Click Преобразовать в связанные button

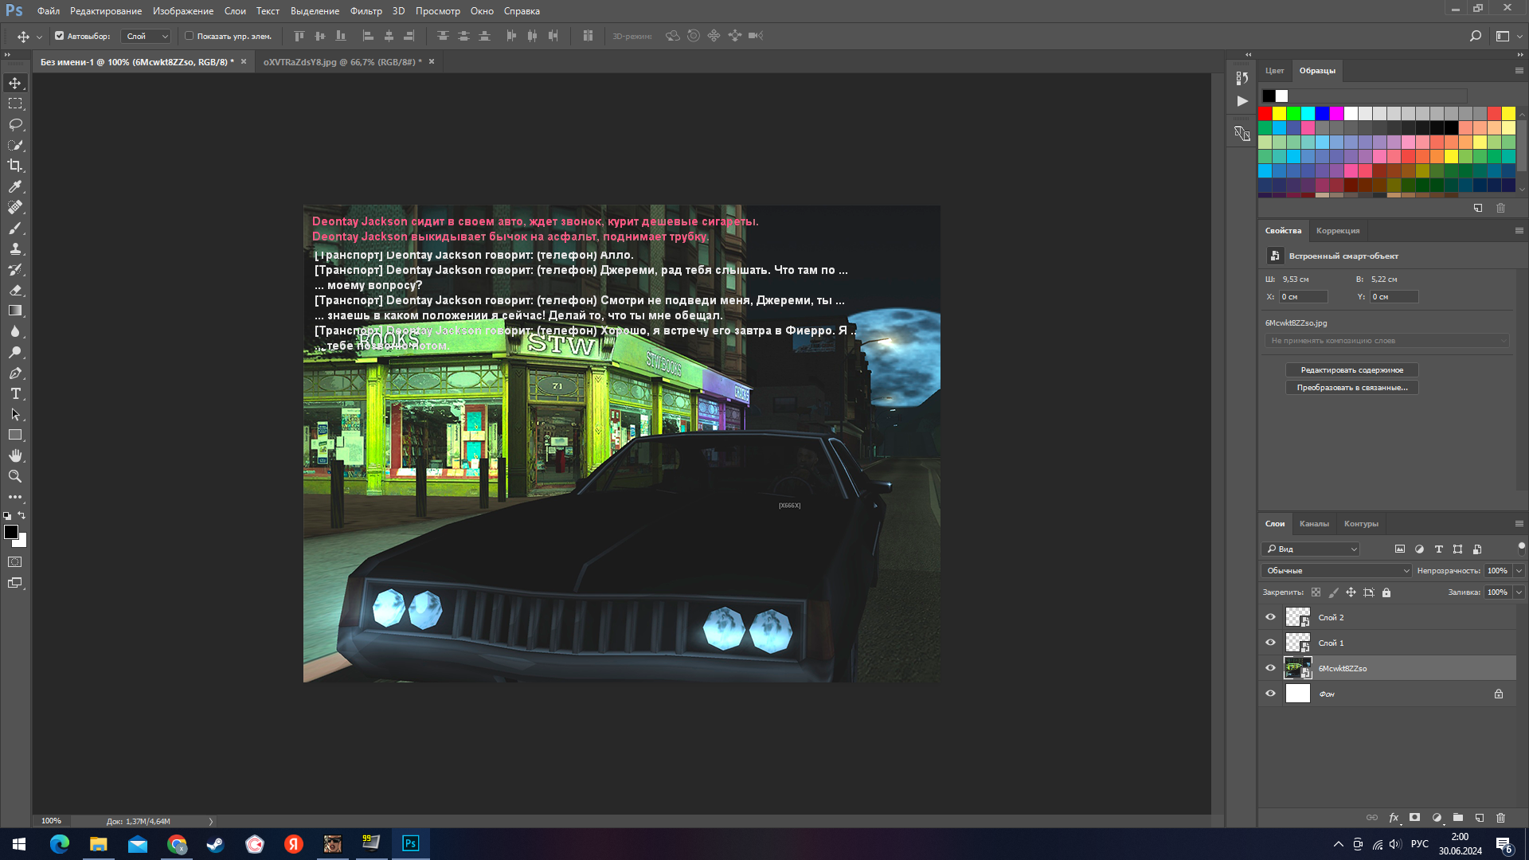coord(1351,388)
